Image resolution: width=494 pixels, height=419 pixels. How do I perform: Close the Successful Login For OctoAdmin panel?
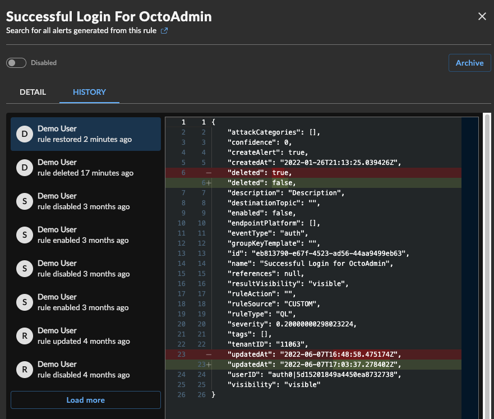click(482, 16)
